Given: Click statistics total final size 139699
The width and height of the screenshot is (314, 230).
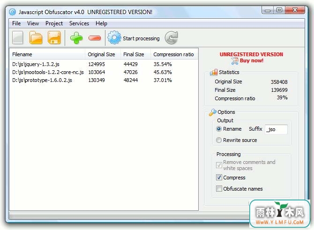Looking at the screenshot, I should (279, 90).
